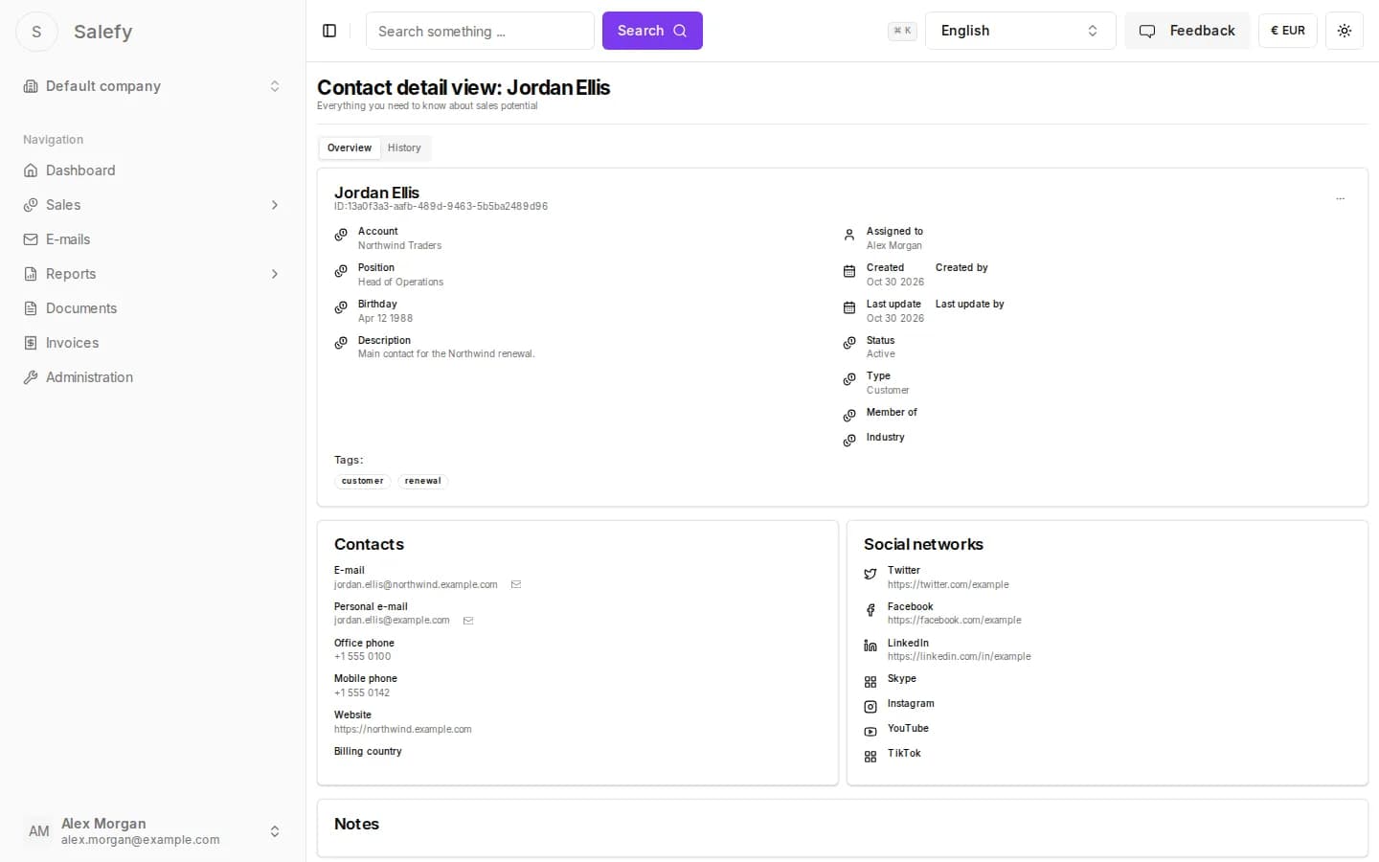Click the Dashboard home icon
Image resolution: width=1379 pixels, height=862 pixels.
coord(31,170)
